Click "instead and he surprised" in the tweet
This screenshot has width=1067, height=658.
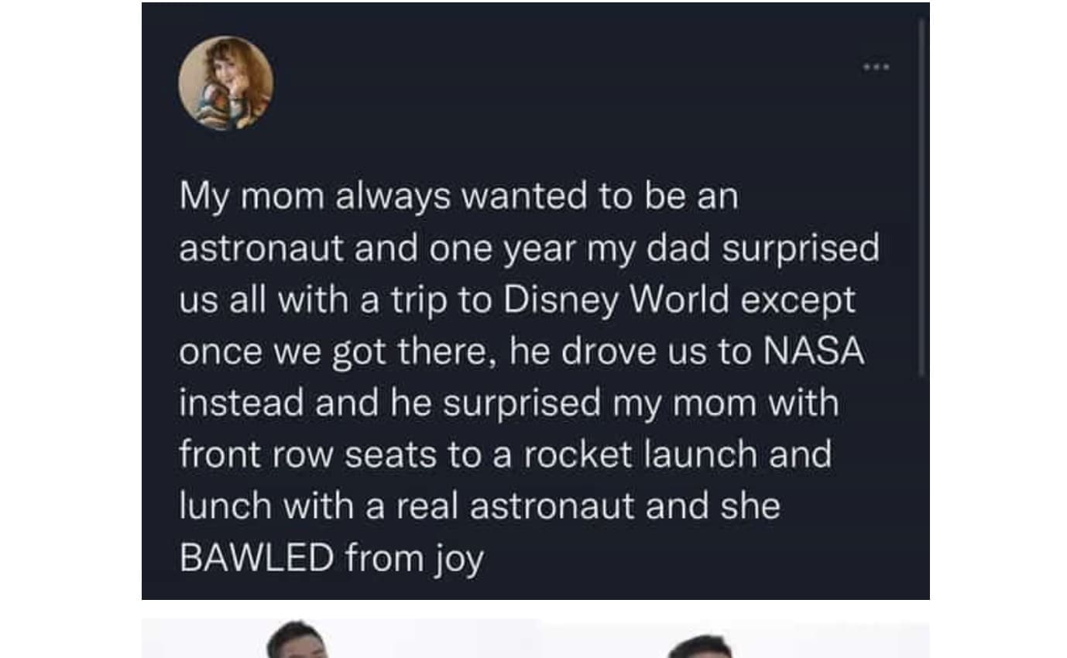click(389, 403)
